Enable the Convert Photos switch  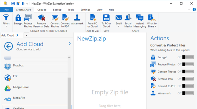pyautogui.click(x=188, y=72)
